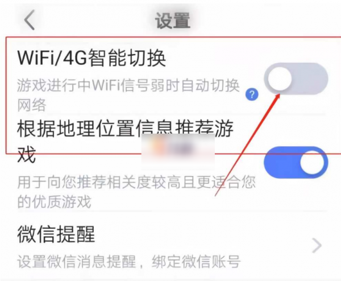Tap the WiFi/4G智能切换 title text

pyautogui.click(x=92, y=57)
